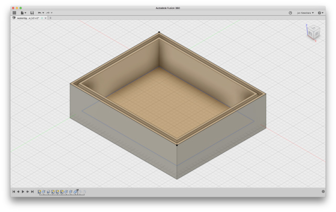This screenshot has height=212, width=336.
Task: Click the Save disk icon
Action: click(32, 13)
